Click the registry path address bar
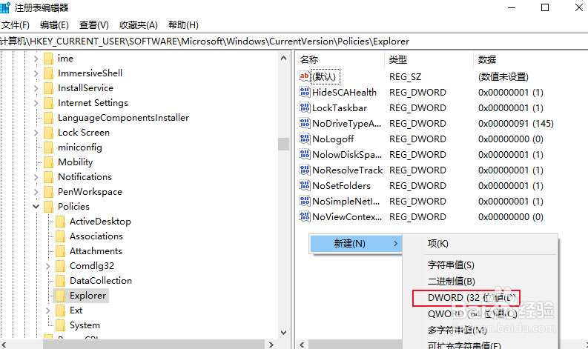 tap(294, 41)
